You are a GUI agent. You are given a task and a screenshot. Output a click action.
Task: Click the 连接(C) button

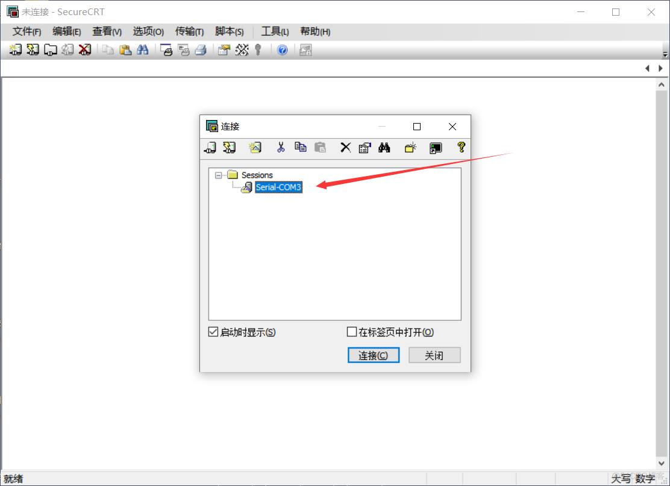374,355
